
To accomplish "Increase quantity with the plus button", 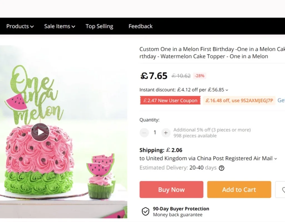I will pyautogui.click(x=166, y=133).
